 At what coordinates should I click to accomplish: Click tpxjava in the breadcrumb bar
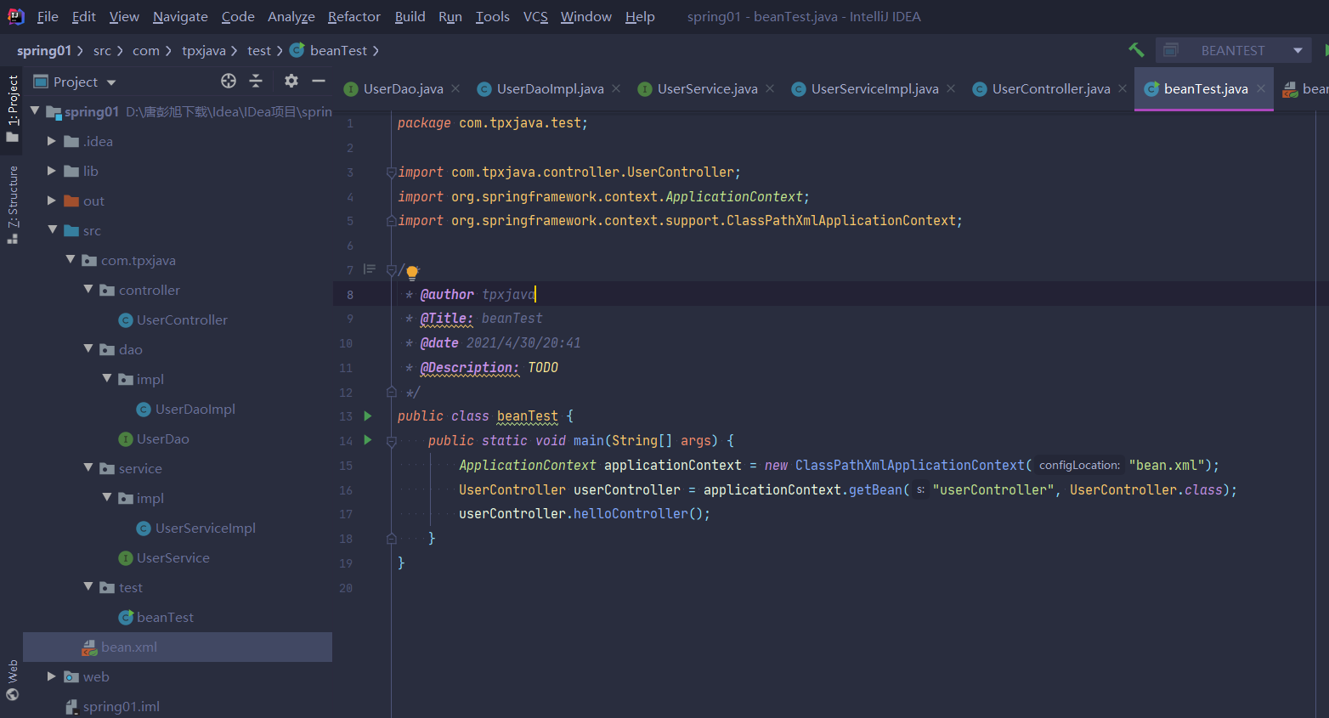click(204, 51)
